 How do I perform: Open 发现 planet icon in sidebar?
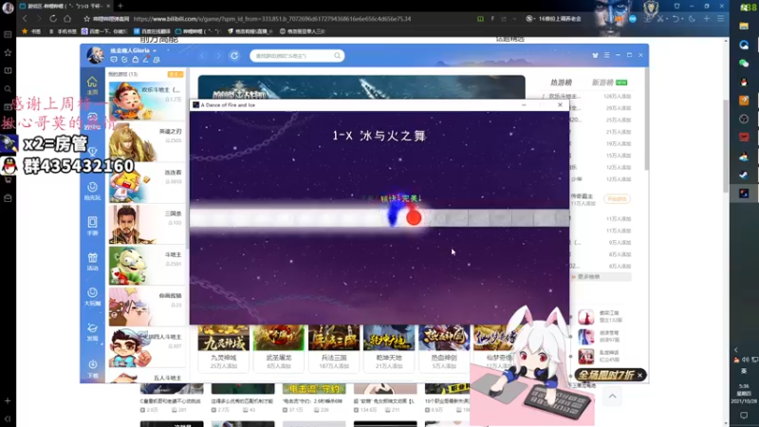coord(92,331)
